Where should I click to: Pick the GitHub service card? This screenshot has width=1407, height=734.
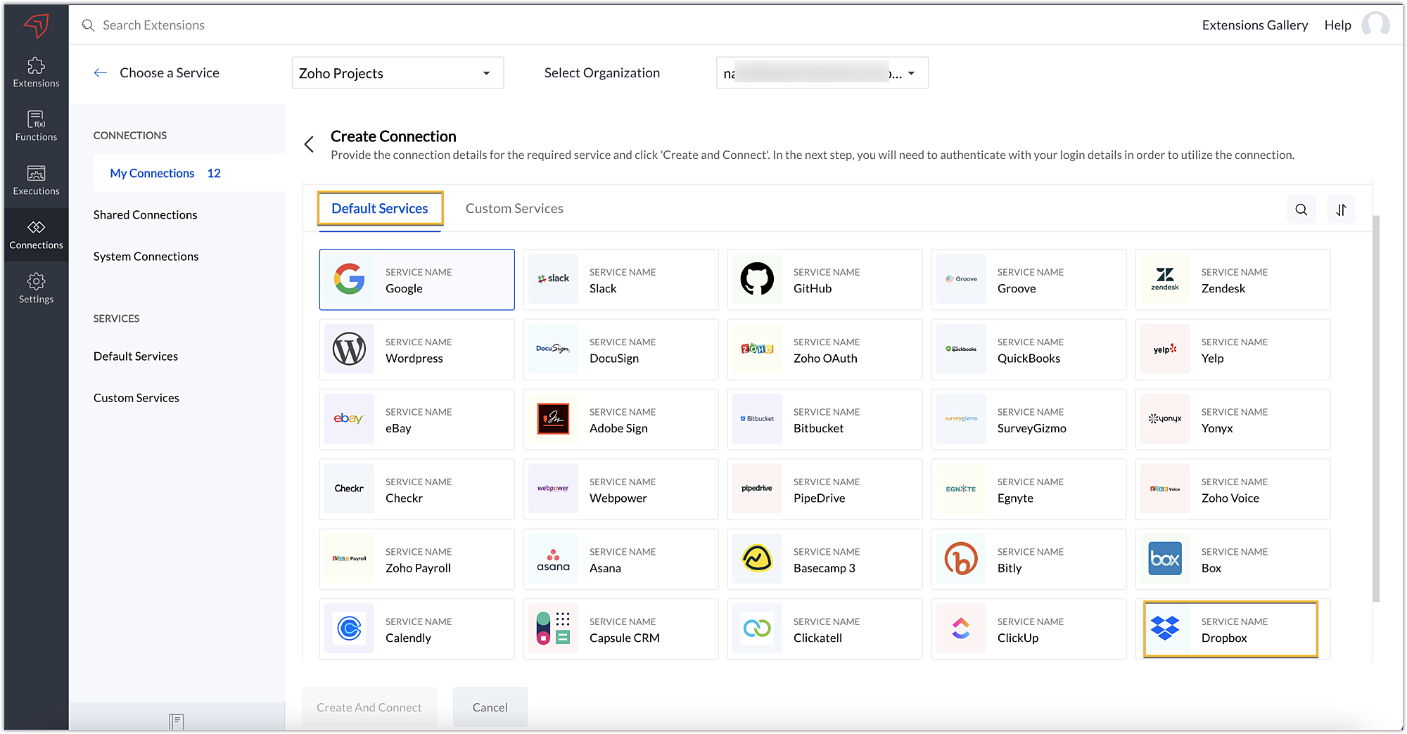[x=825, y=280]
